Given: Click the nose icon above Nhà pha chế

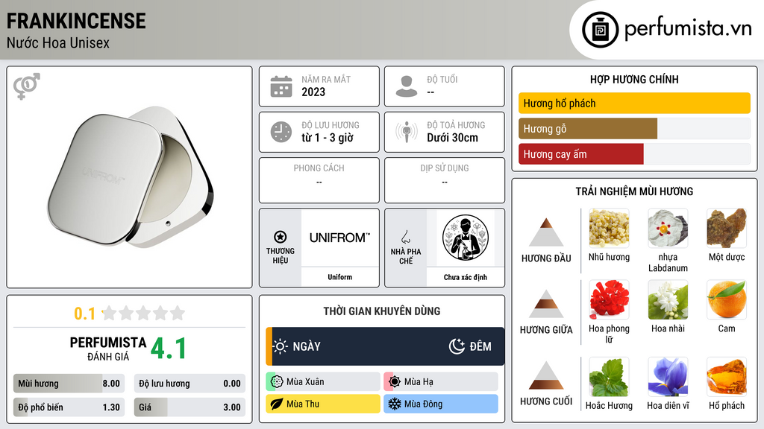Looking at the screenshot, I should coord(405,237).
